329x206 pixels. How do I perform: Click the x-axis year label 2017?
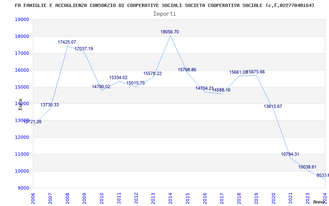pos(222,199)
